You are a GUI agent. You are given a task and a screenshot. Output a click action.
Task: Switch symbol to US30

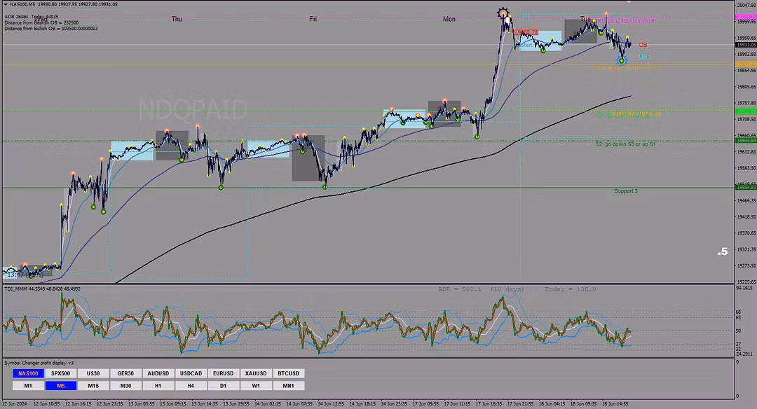click(x=93, y=373)
